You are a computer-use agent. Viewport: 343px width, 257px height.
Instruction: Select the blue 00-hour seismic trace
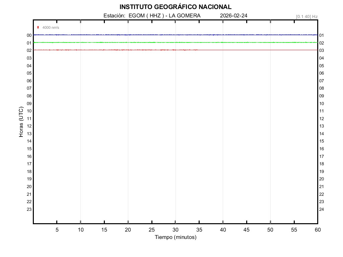pos(176,35)
